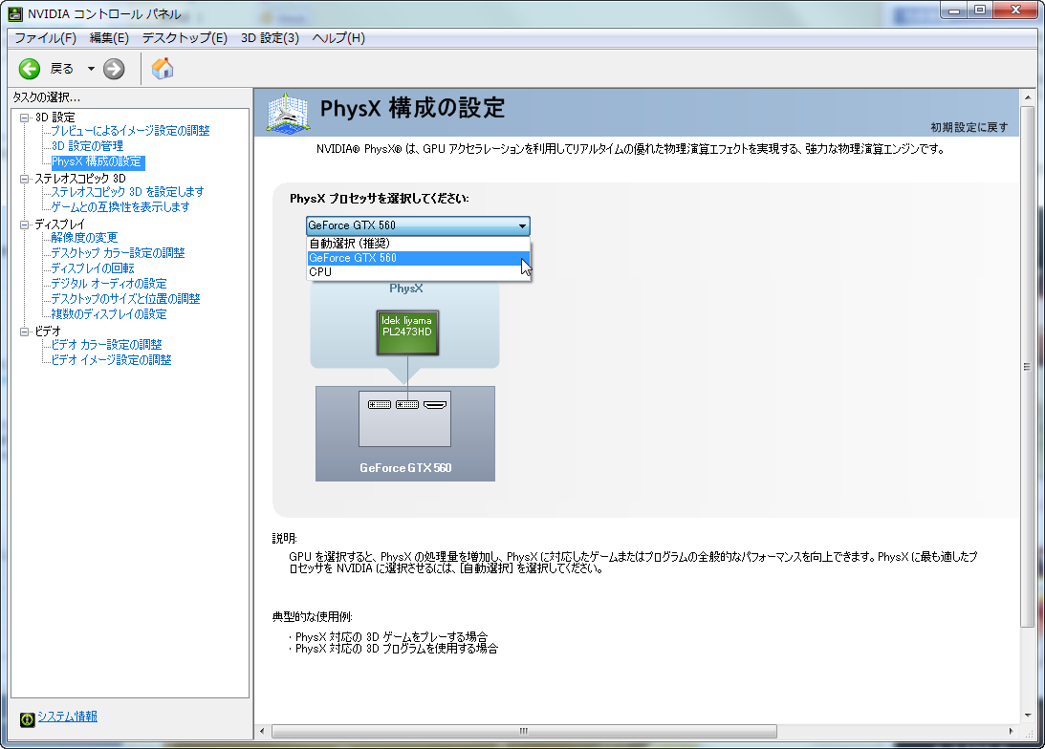Screen dimensions: 1045x749
Task: Click the システム情報 link
Action: 67,717
